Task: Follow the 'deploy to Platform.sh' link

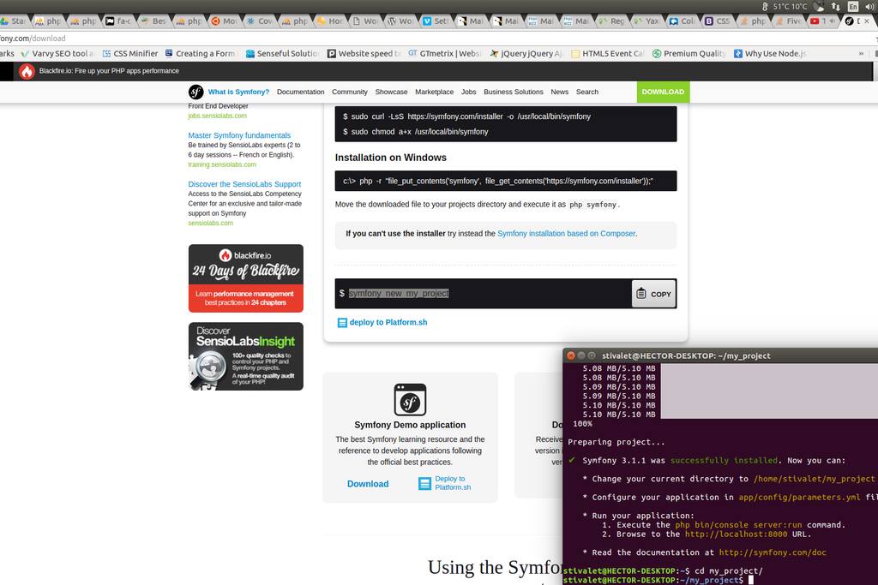Action: tap(388, 323)
